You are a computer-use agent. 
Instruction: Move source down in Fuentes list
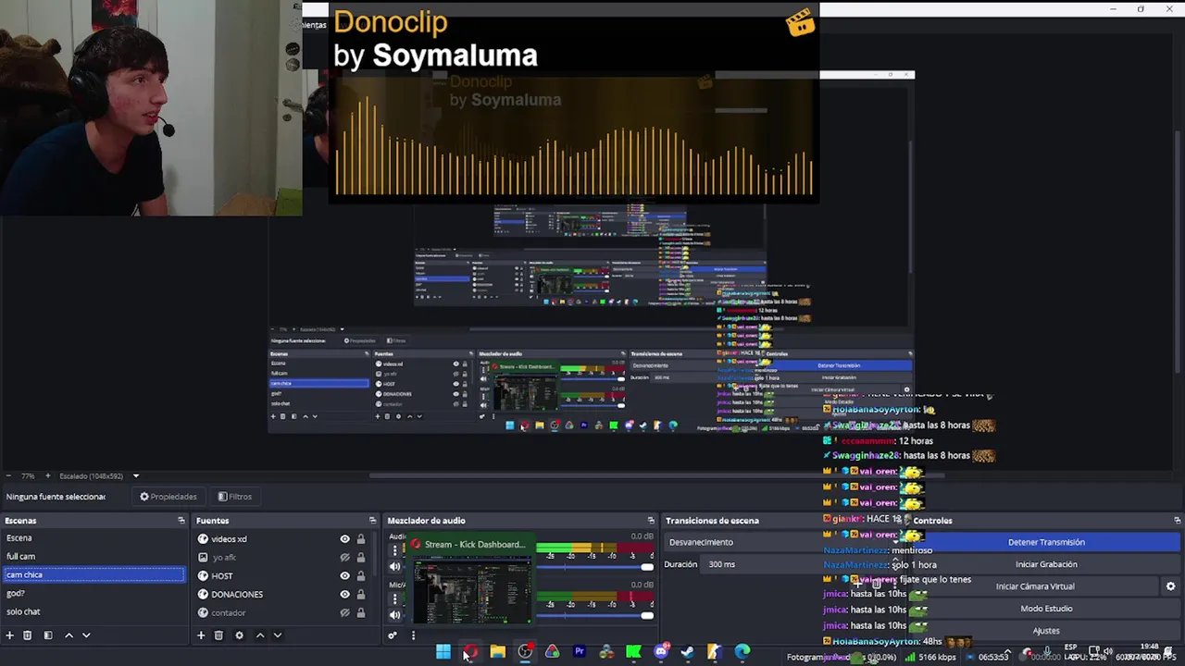277,635
